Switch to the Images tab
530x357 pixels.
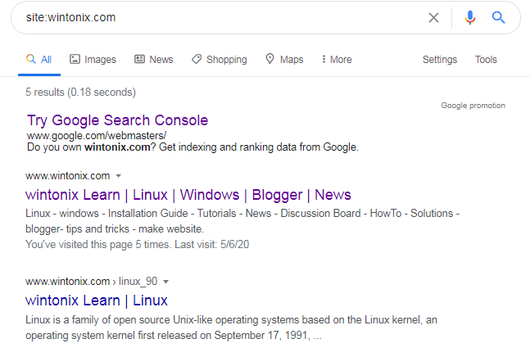(x=93, y=60)
